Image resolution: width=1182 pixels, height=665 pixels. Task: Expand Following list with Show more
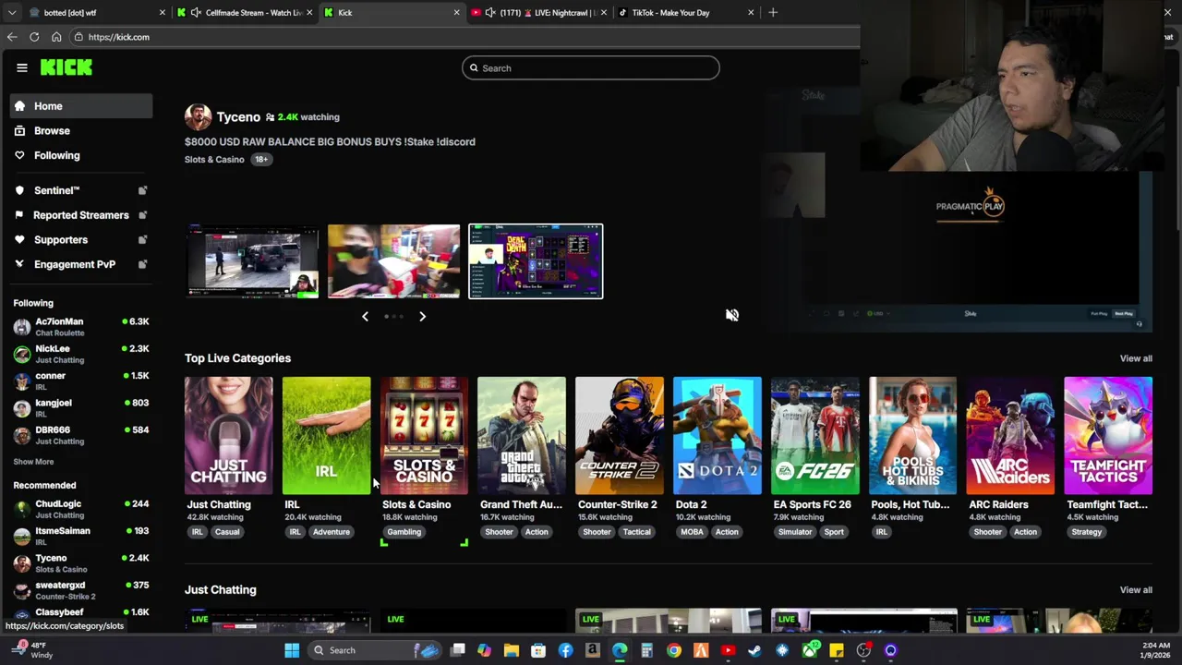coord(33,462)
